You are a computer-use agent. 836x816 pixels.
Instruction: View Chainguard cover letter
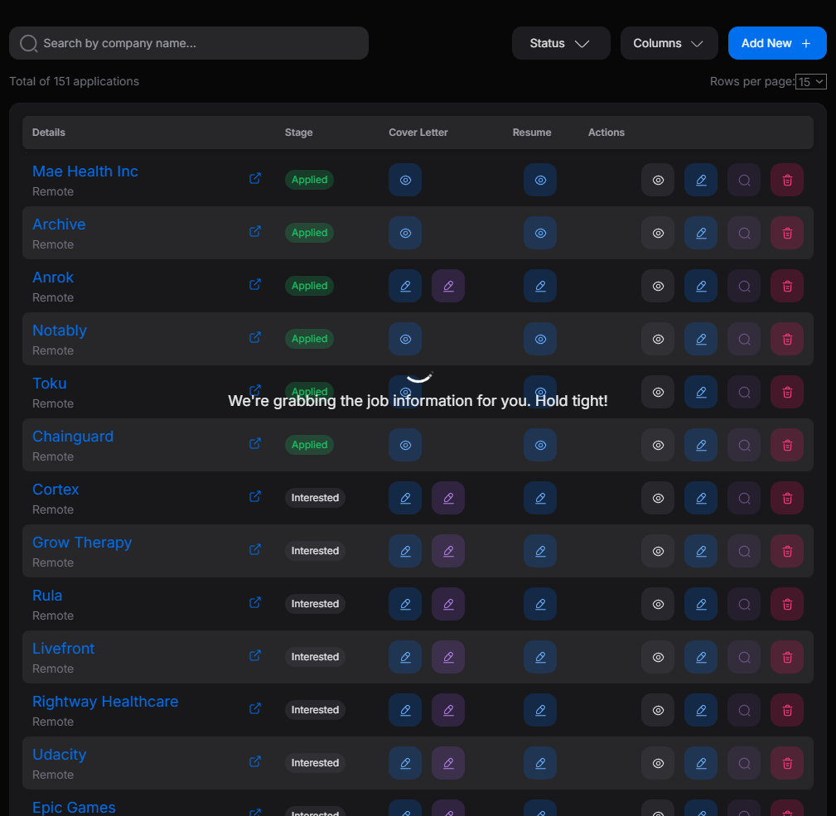pos(405,445)
